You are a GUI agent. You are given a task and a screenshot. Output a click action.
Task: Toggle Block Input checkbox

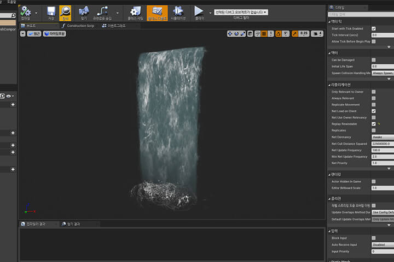point(374,238)
